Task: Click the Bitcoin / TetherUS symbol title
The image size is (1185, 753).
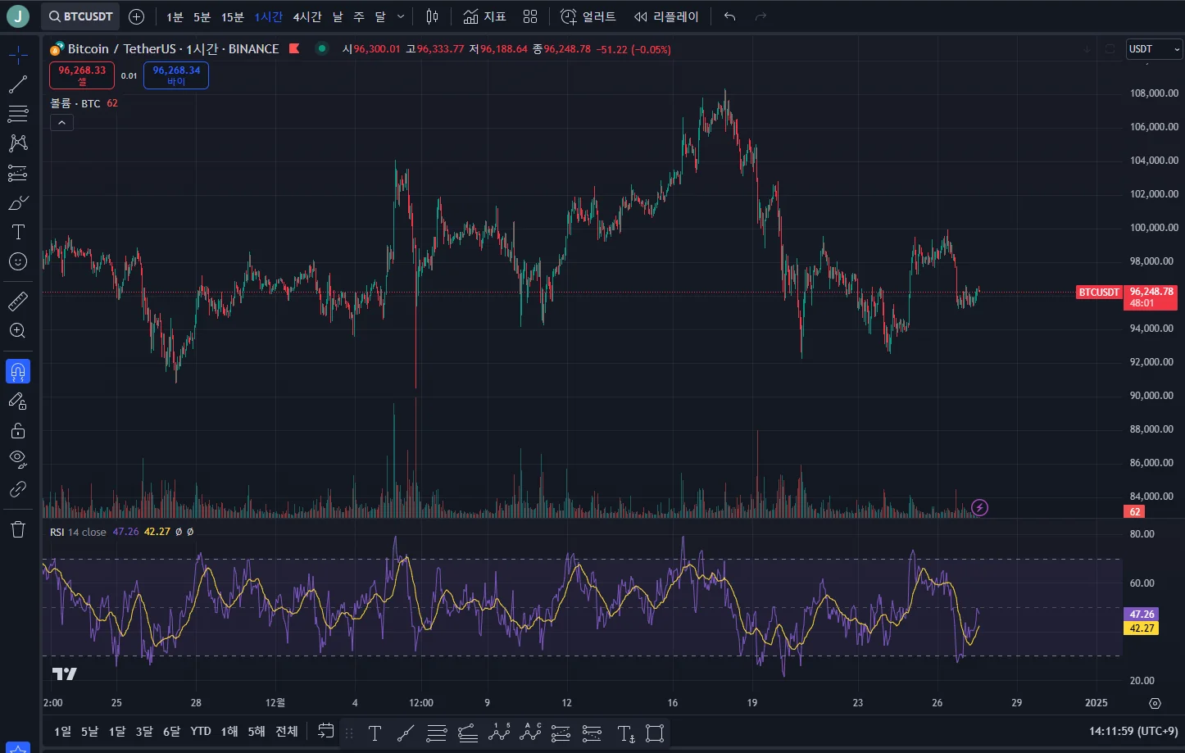Action: (121, 49)
